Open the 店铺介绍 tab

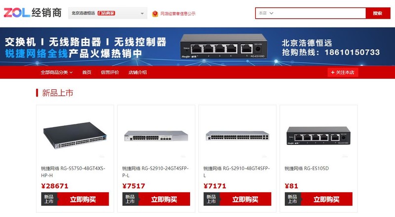pos(138,72)
